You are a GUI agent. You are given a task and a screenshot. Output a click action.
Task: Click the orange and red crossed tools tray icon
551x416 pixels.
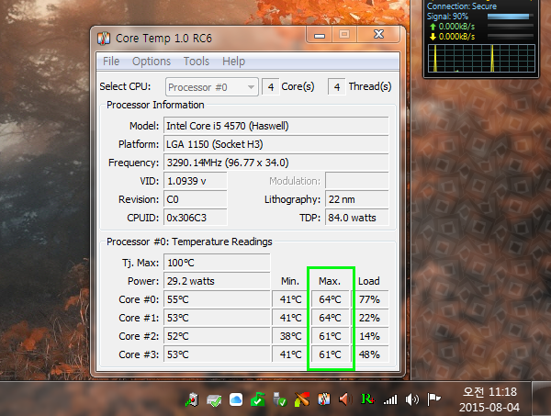pos(302,399)
